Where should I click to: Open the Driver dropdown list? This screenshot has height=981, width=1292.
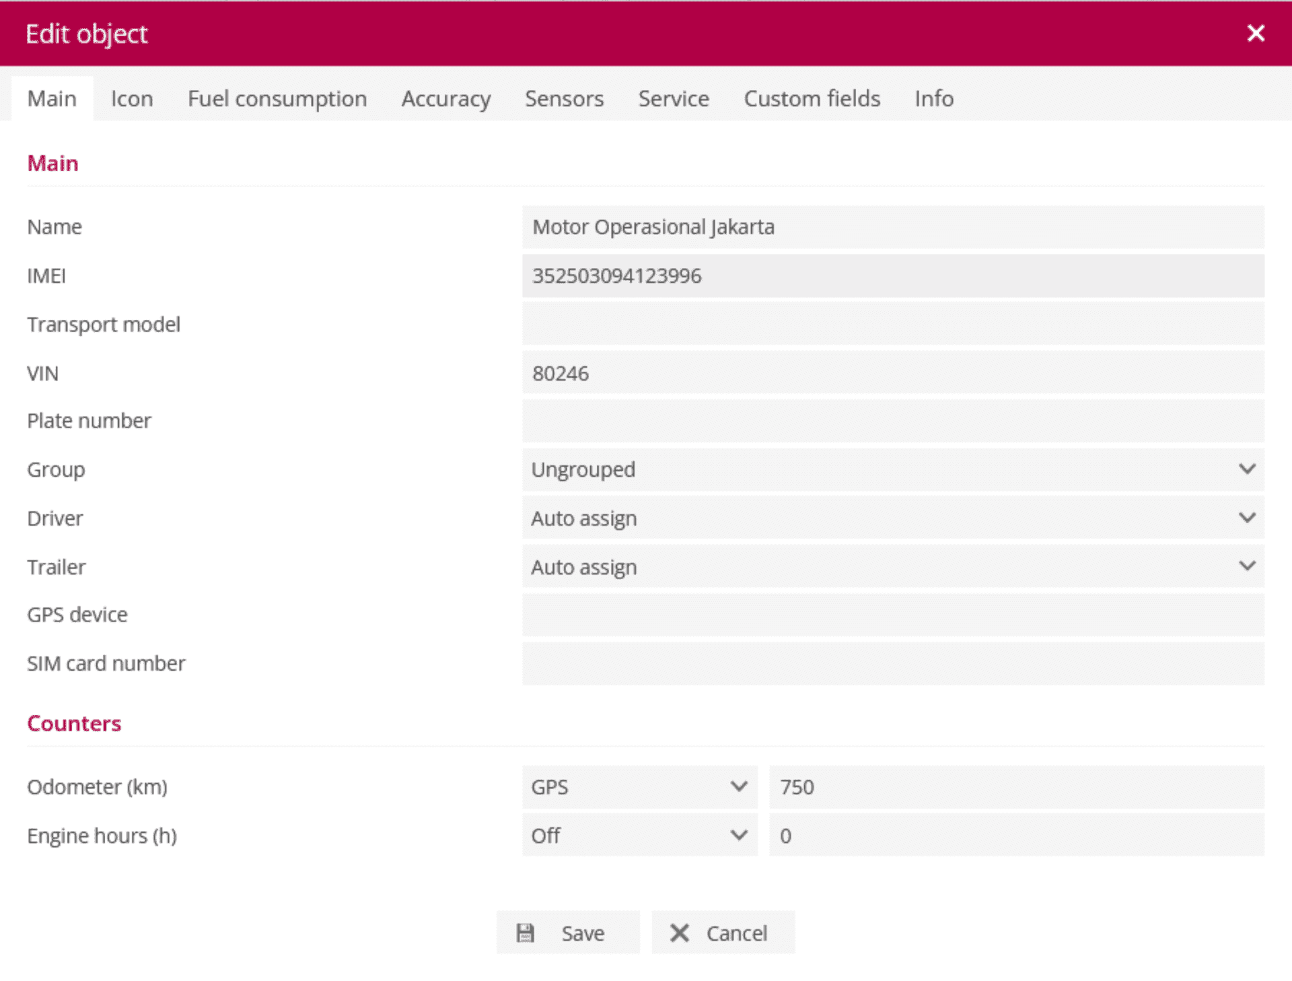point(892,518)
